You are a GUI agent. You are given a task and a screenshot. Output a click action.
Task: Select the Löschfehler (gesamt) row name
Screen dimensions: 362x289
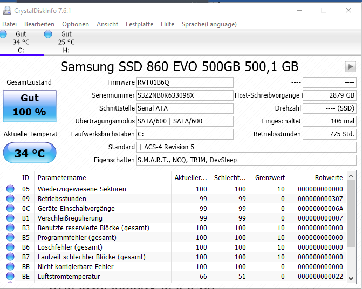(x=70, y=247)
